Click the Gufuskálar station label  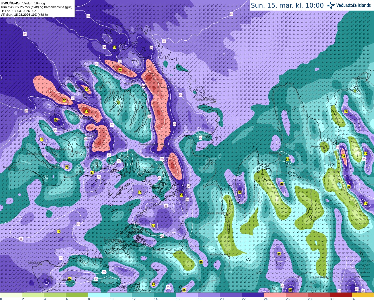click(x=34, y=262)
